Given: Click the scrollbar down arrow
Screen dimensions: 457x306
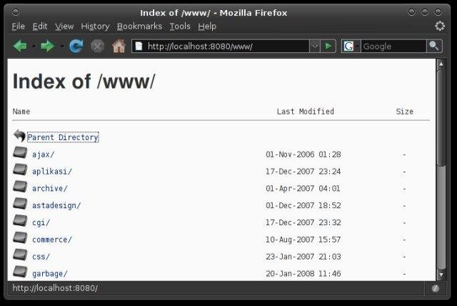Looking at the screenshot, I should coord(441,275).
